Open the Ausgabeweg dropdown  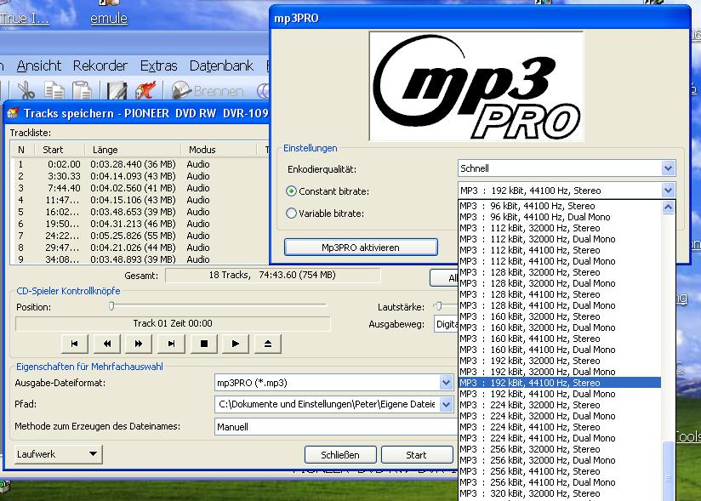(446, 324)
